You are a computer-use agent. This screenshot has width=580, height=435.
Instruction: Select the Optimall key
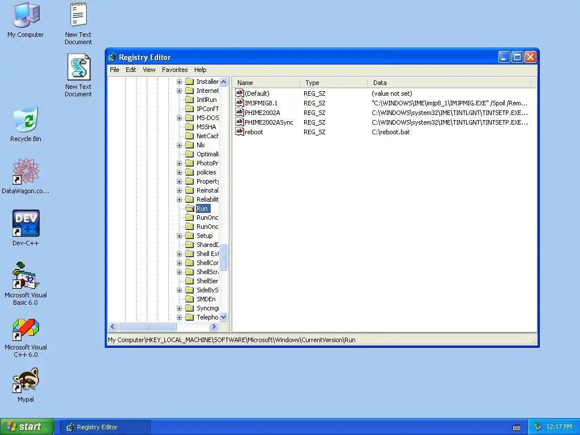207,154
